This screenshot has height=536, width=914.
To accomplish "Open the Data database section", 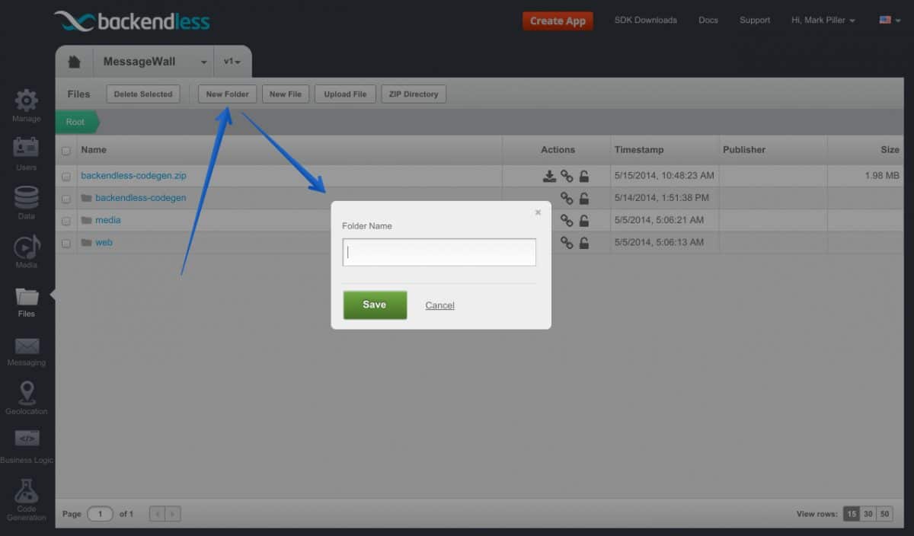I will [x=26, y=203].
